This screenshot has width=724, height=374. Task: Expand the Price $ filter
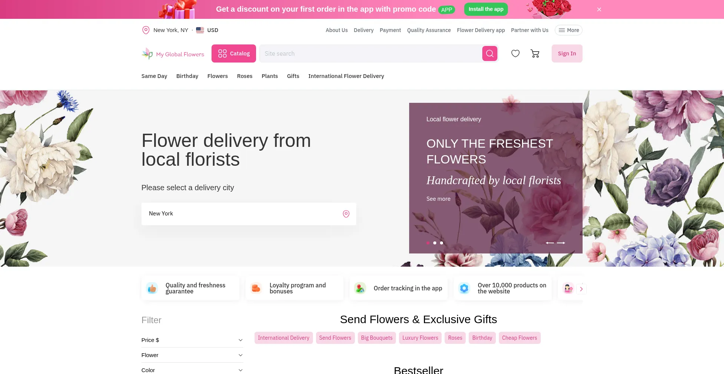pyautogui.click(x=192, y=340)
